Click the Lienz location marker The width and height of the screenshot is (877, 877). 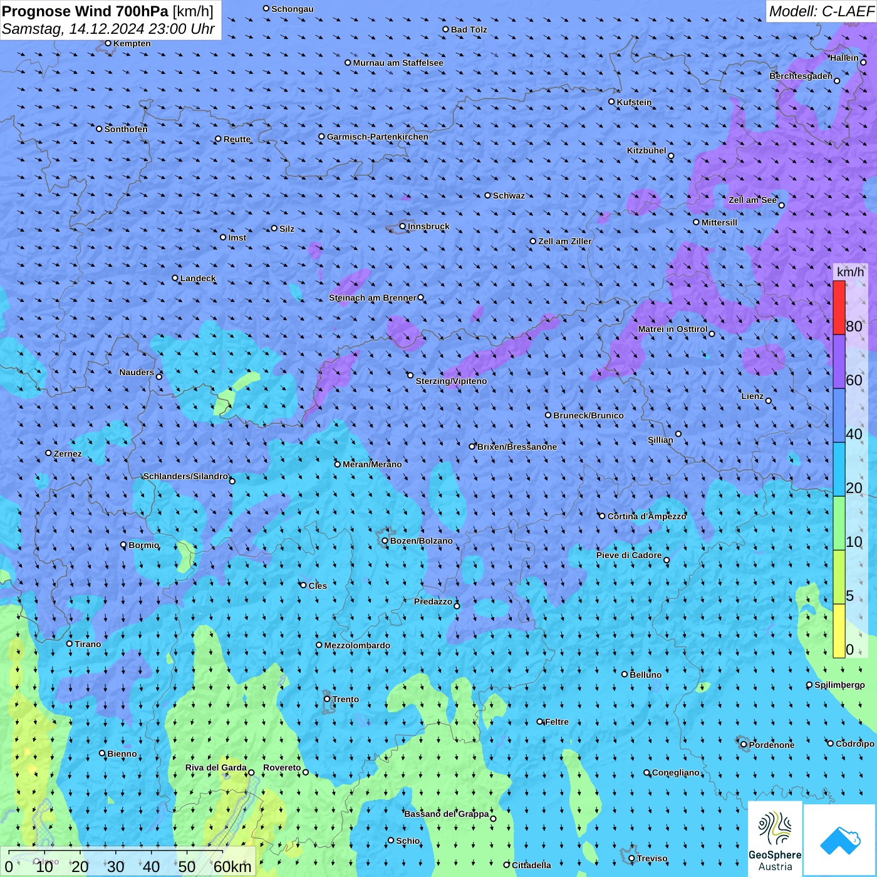769,401
